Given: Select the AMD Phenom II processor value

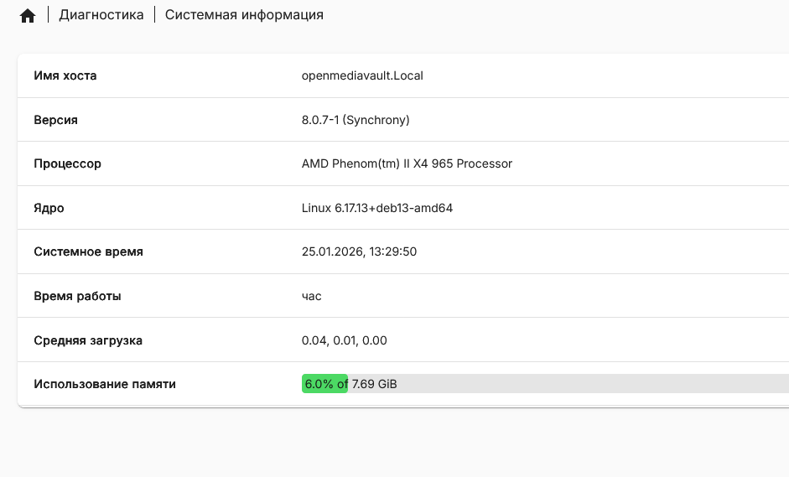Looking at the screenshot, I should click(x=407, y=163).
